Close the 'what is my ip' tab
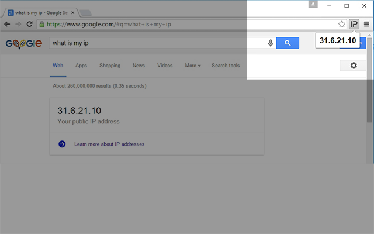 tap(73, 13)
